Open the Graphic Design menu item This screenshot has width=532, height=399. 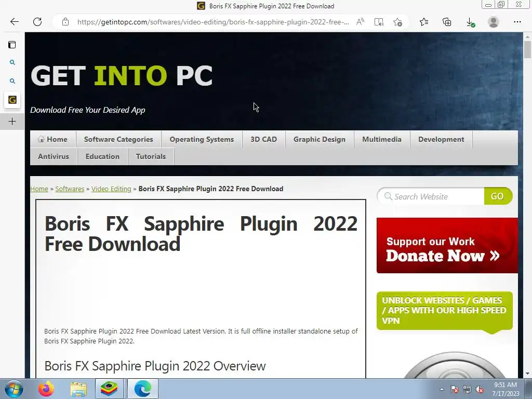point(320,139)
